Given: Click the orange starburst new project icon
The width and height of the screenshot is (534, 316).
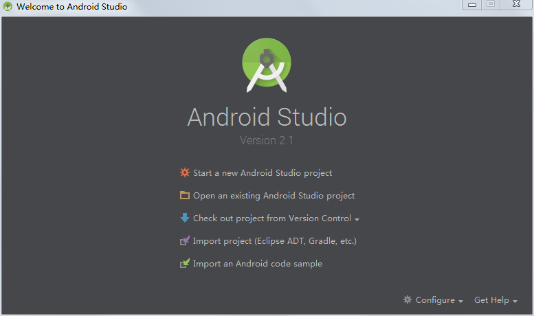Looking at the screenshot, I should tap(185, 172).
